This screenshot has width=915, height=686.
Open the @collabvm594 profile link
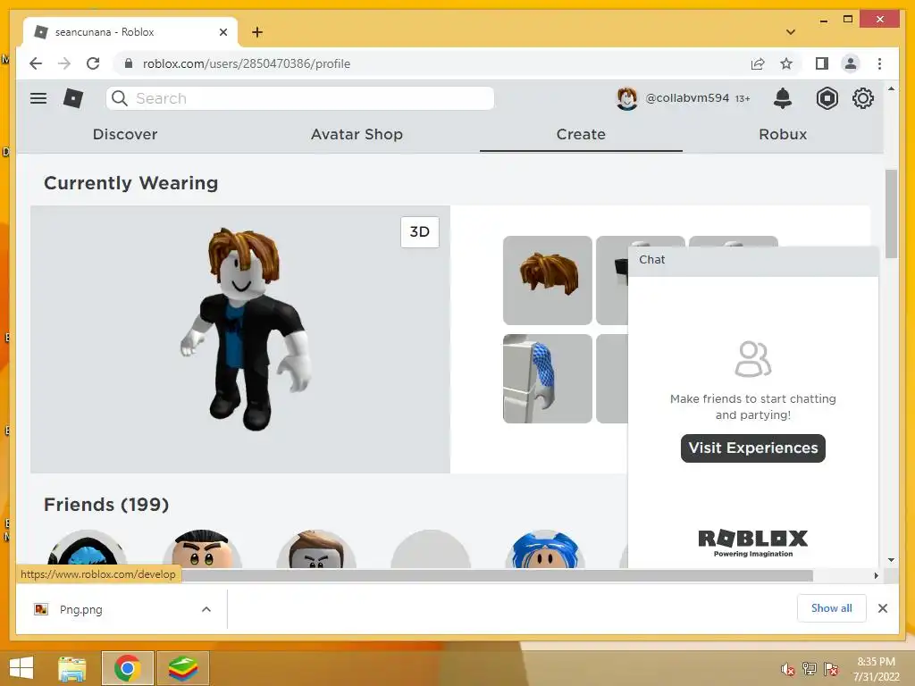tap(687, 98)
